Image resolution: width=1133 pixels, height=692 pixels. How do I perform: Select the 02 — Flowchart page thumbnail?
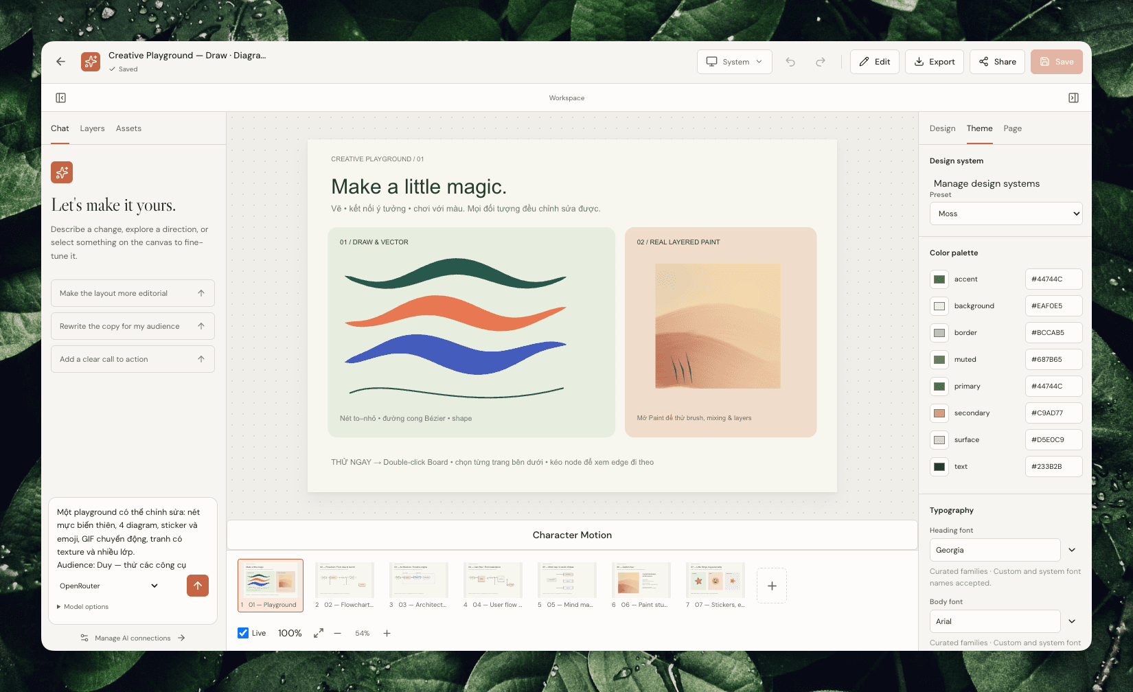tap(345, 585)
